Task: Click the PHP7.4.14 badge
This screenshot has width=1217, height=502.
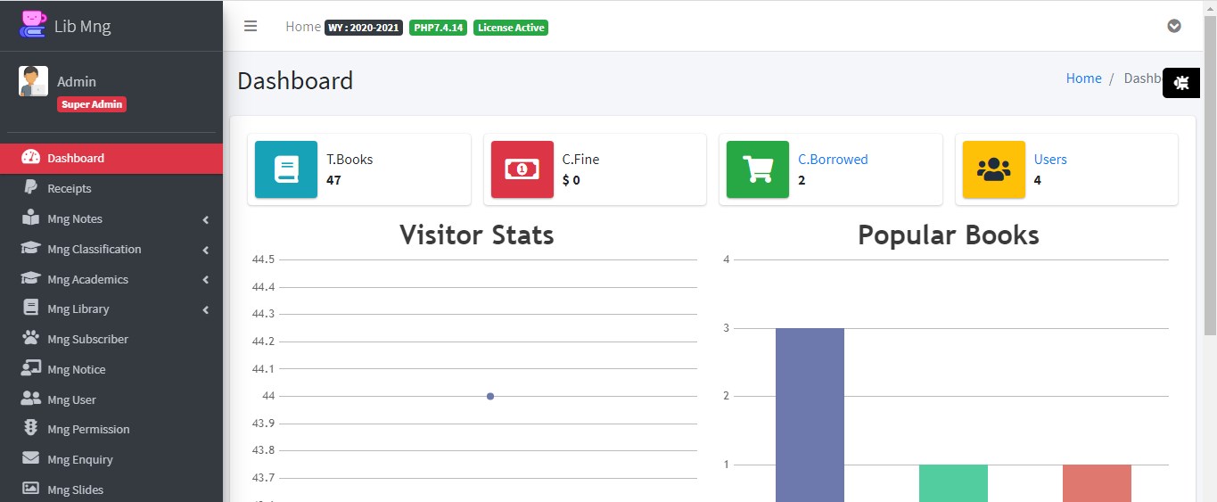Action: click(438, 28)
